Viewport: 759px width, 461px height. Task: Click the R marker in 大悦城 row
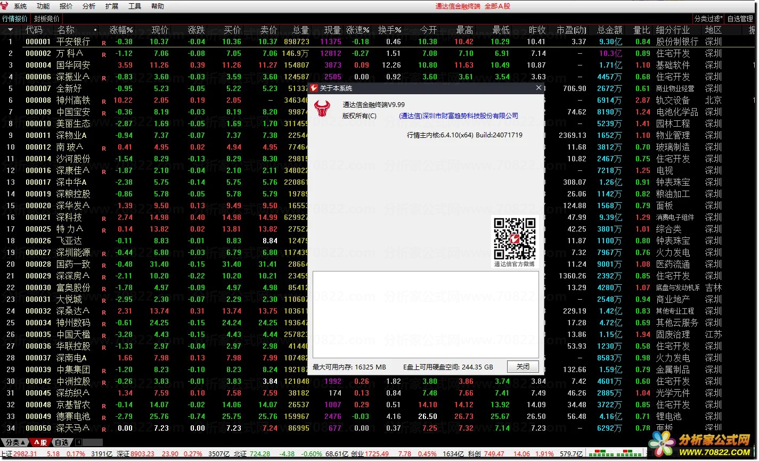104,300
